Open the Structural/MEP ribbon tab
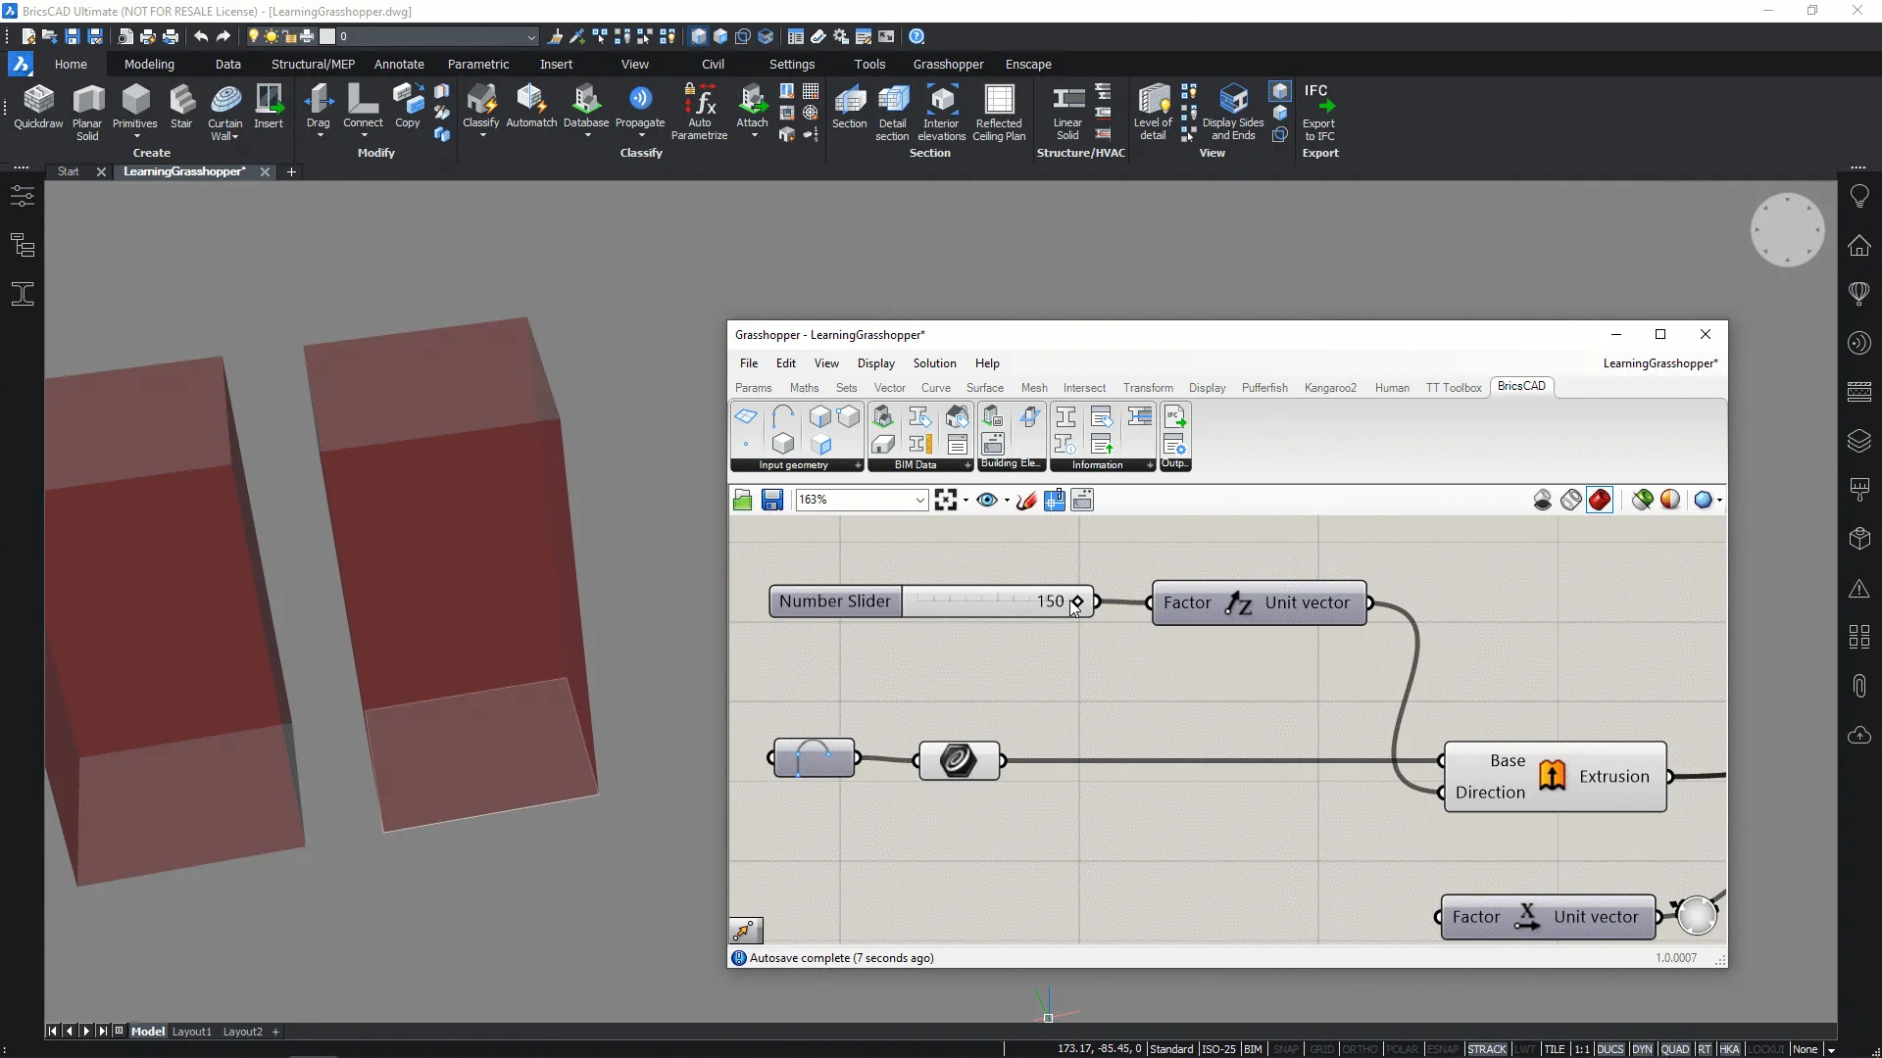Screen dimensions: 1882x1058 click(x=313, y=65)
